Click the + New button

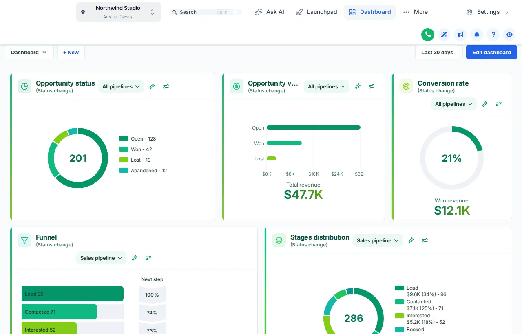point(71,52)
